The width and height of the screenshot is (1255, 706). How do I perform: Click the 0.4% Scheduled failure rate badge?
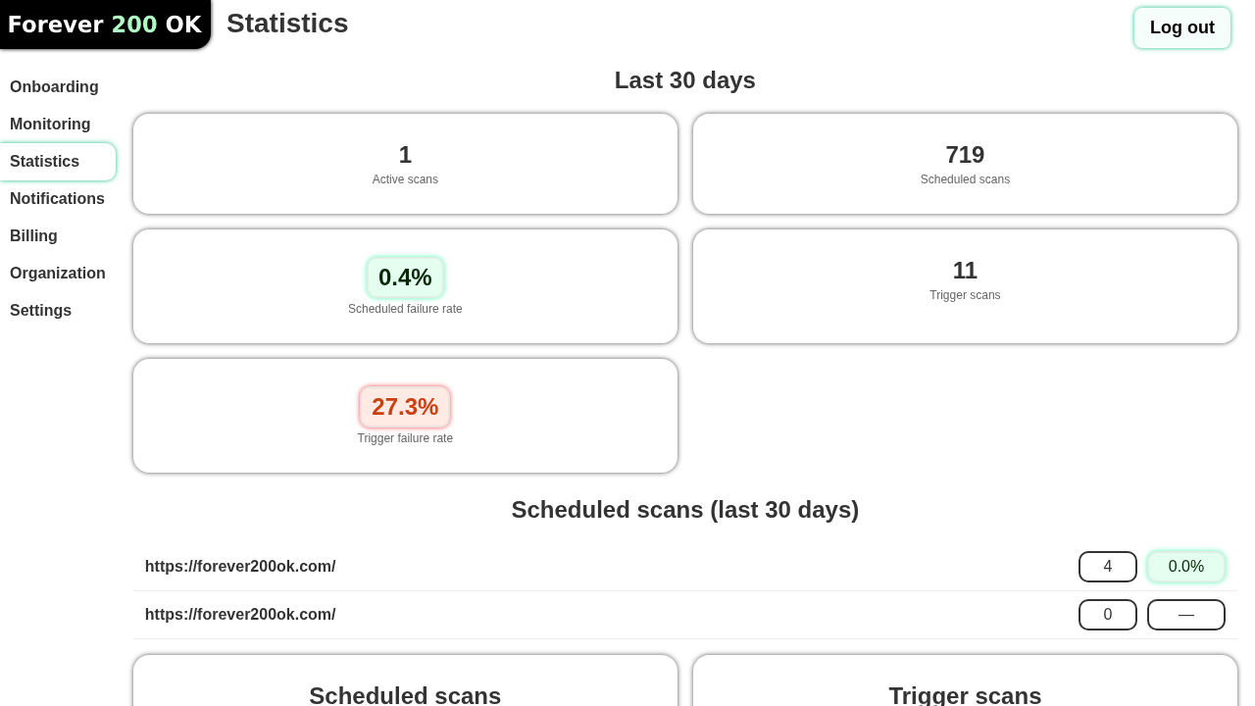(405, 277)
